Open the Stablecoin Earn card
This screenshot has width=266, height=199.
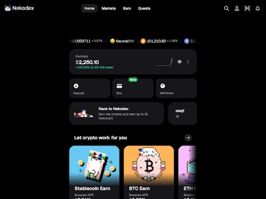pos(94,172)
